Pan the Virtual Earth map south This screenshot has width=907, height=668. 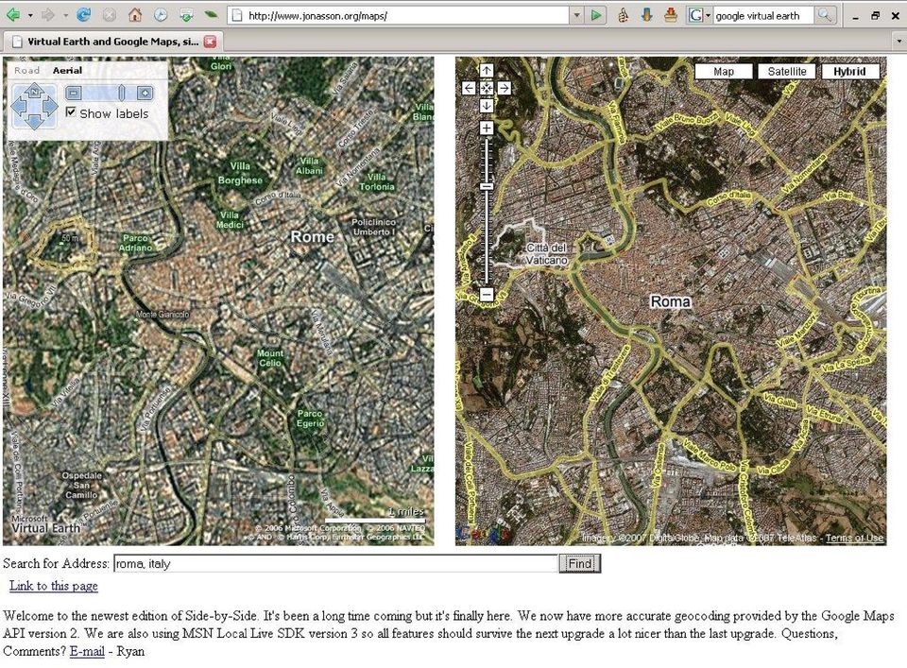pyautogui.click(x=34, y=122)
